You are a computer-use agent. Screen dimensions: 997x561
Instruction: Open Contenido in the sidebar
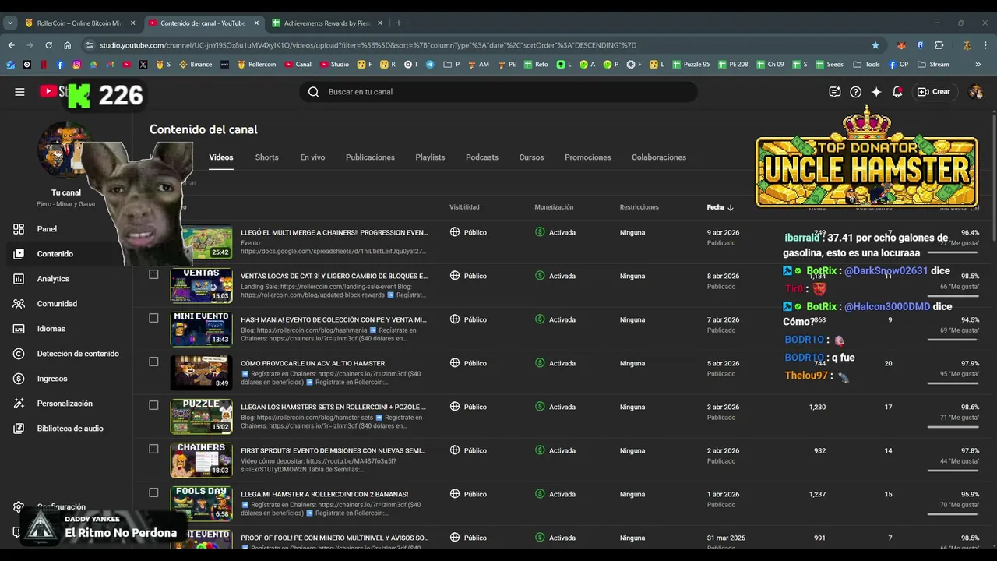(x=55, y=254)
